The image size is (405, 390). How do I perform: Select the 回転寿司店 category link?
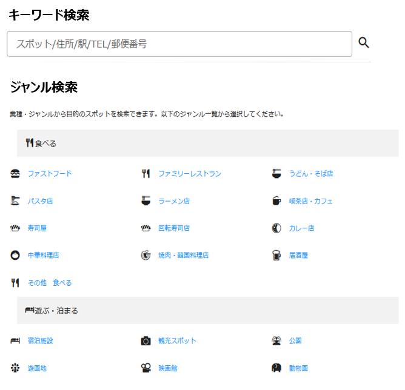click(x=174, y=228)
